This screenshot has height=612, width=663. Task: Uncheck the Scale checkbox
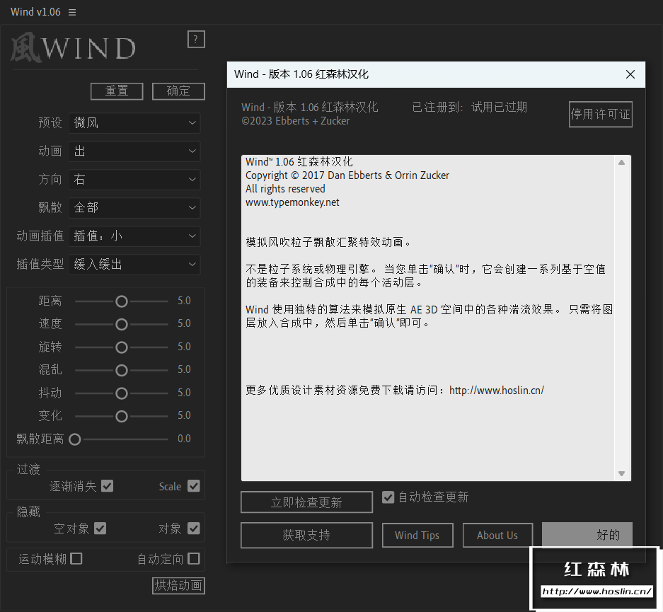coord(194,486)
